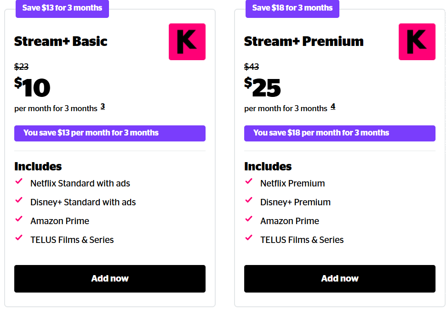447x310 pixels.
Task: Click the Stream+ Premium plan title
Action: [304, 41]
